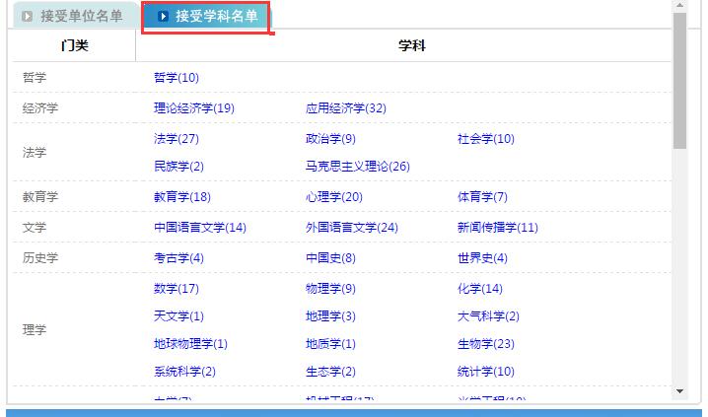Click the vertical scrollbar thumb

tap(679, 79)
